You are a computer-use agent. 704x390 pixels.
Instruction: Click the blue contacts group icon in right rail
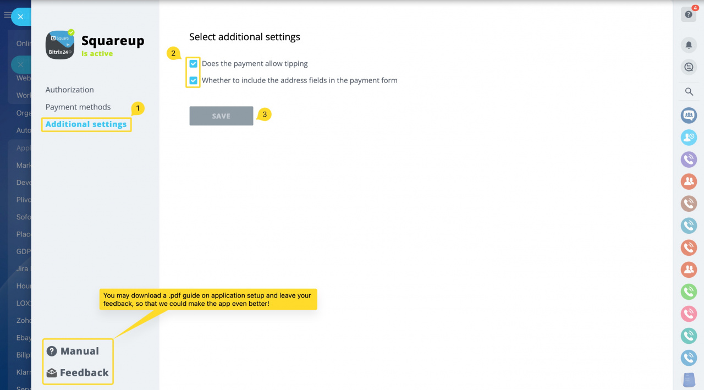pos(688,116)
